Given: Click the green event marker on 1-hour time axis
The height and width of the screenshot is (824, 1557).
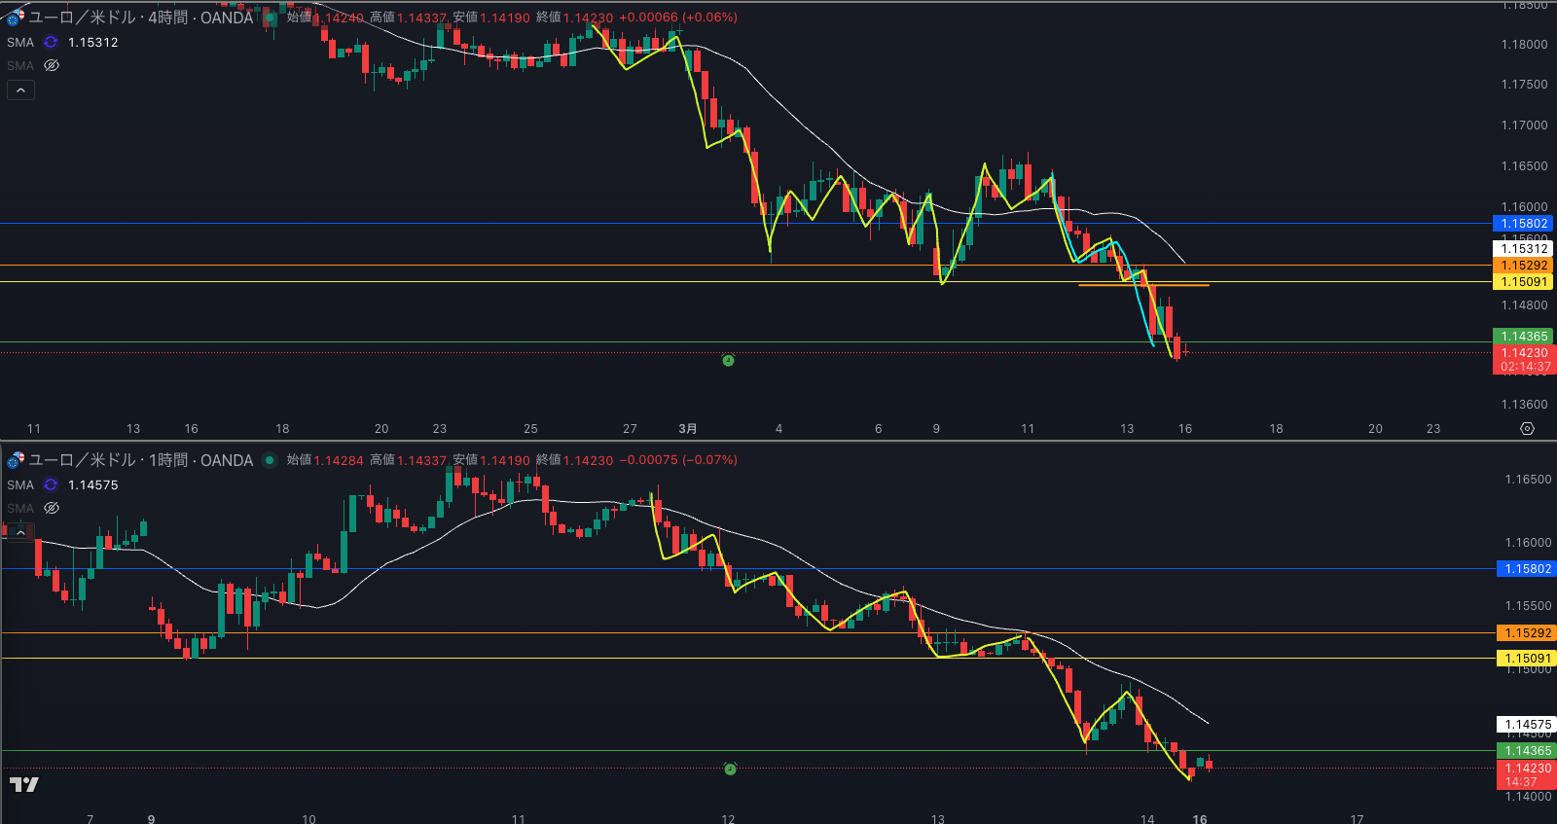Looking at the screenshot, I should [x=730, y=770].
